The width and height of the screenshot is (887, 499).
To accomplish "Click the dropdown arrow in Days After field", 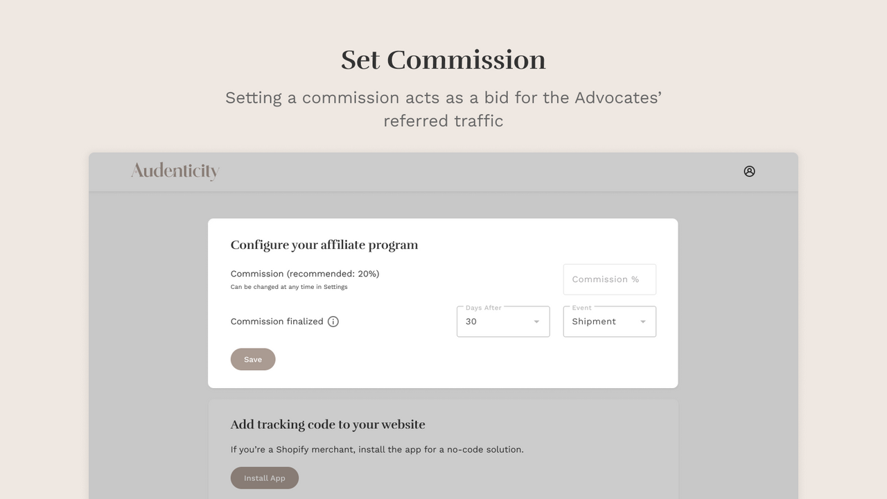I will tap(536, 322).
